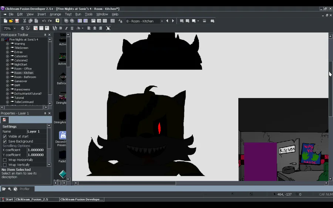Viewport: 333px width, 208px height.
Task: Select ToBeContinued frame in tree
Action: (24, 102)
